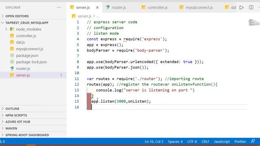The width and height of the screenshot is (260, 146).
Task: Click the package.json file icon
Action: [x=12, y=56]
